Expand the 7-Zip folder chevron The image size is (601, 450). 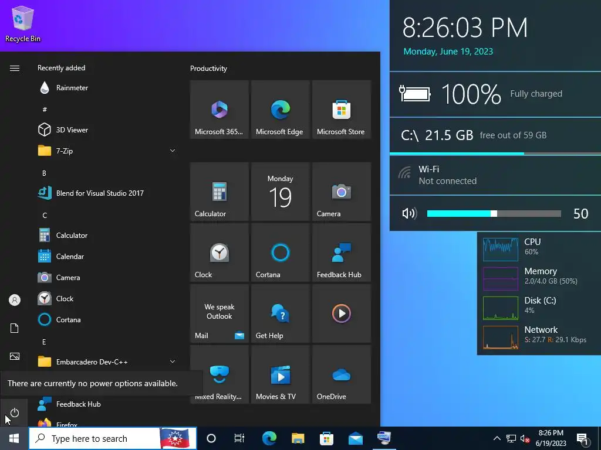click(173, 151)
